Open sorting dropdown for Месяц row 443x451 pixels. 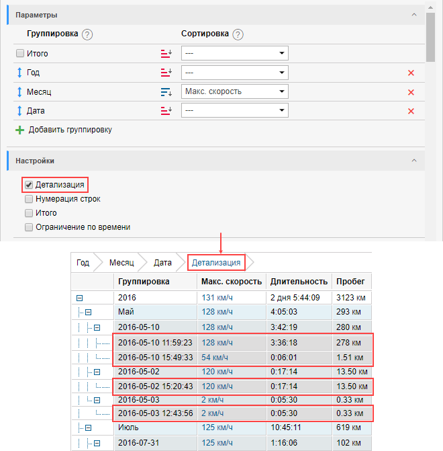pos(234,91)
